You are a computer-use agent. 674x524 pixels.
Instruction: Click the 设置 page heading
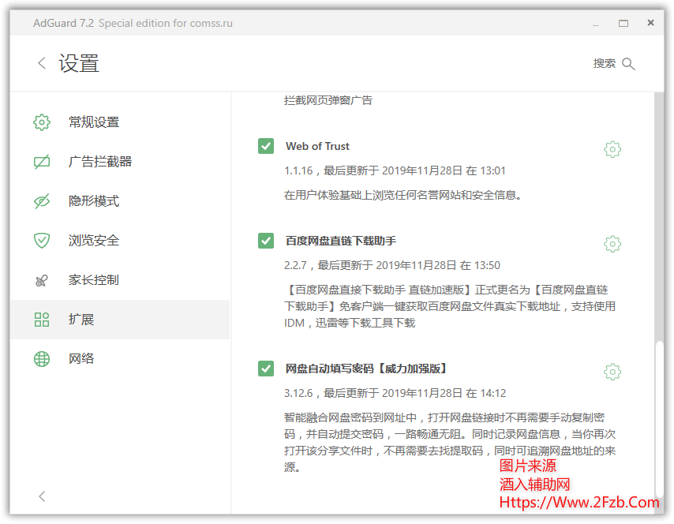[79, 63]
